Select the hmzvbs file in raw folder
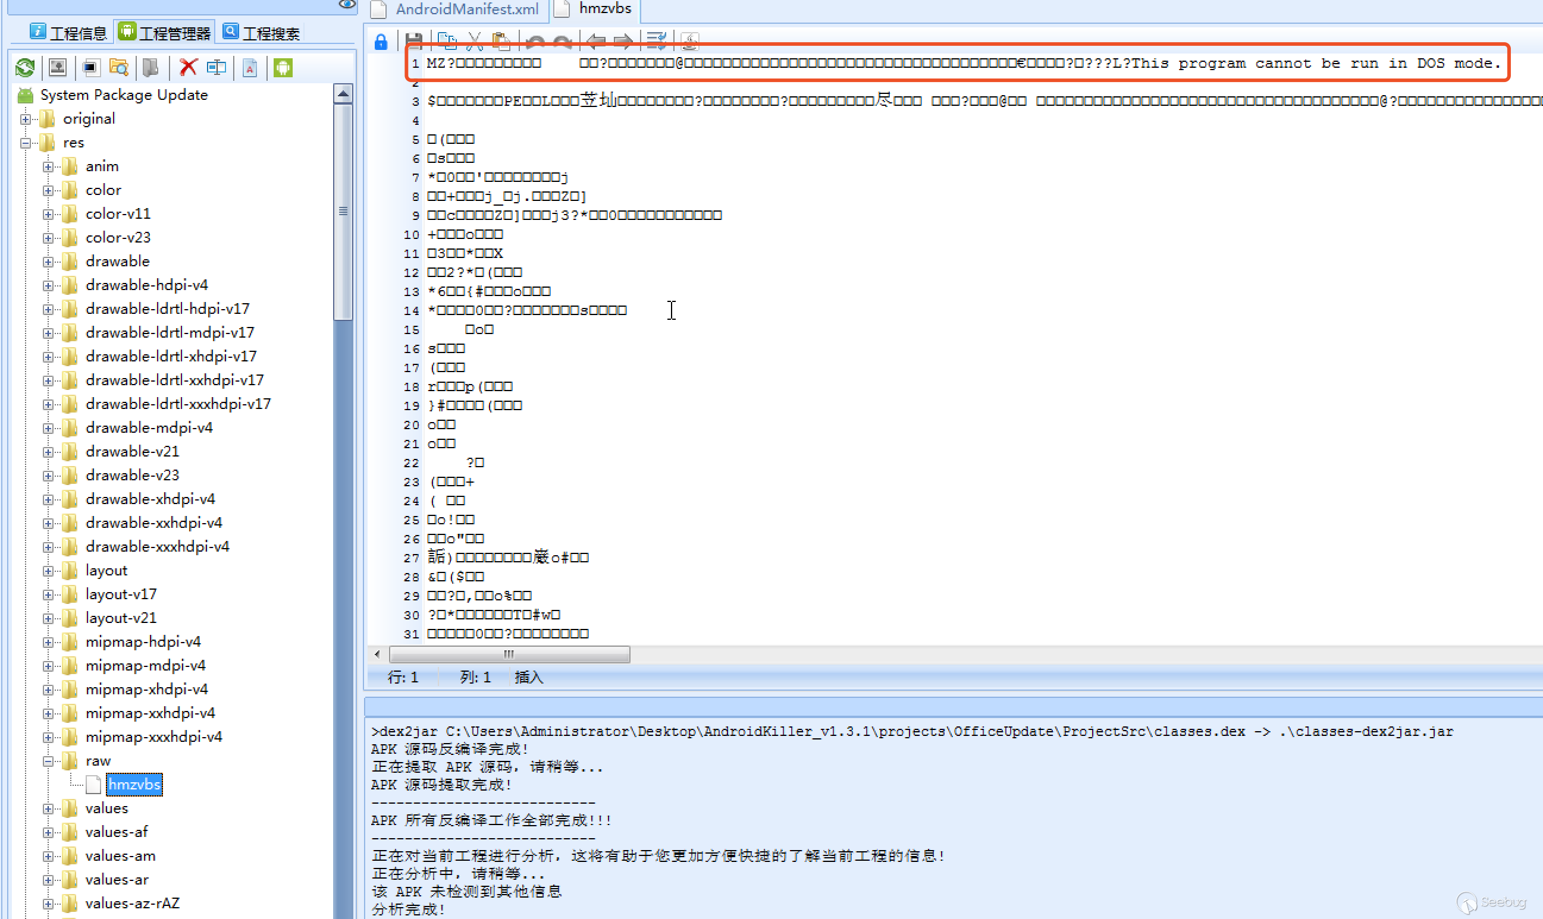Image resolution: width=1543 pixels, height=919 pixels. (x=134, y=785)
